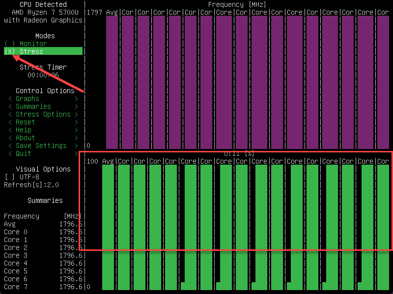The image size is (393, 294).
Task: Click the Reset button
Action: click(43, 122)
